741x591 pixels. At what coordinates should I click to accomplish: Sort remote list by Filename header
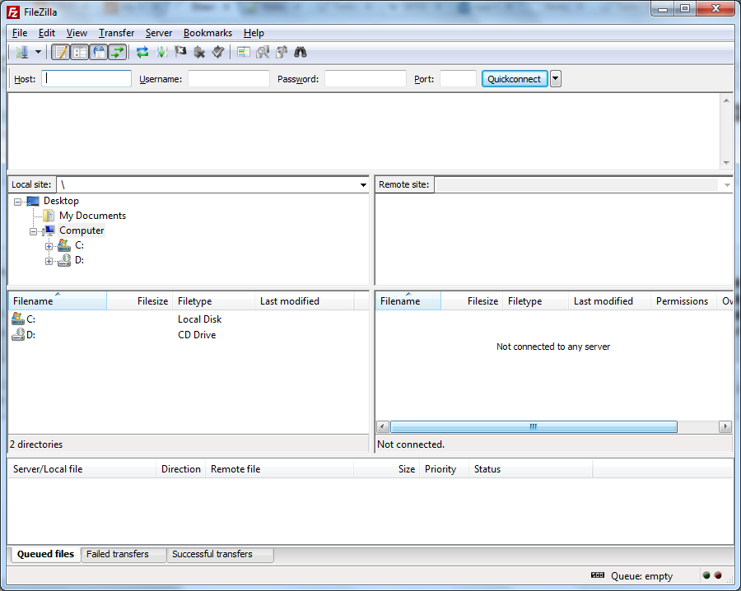(x=408, y=301)
